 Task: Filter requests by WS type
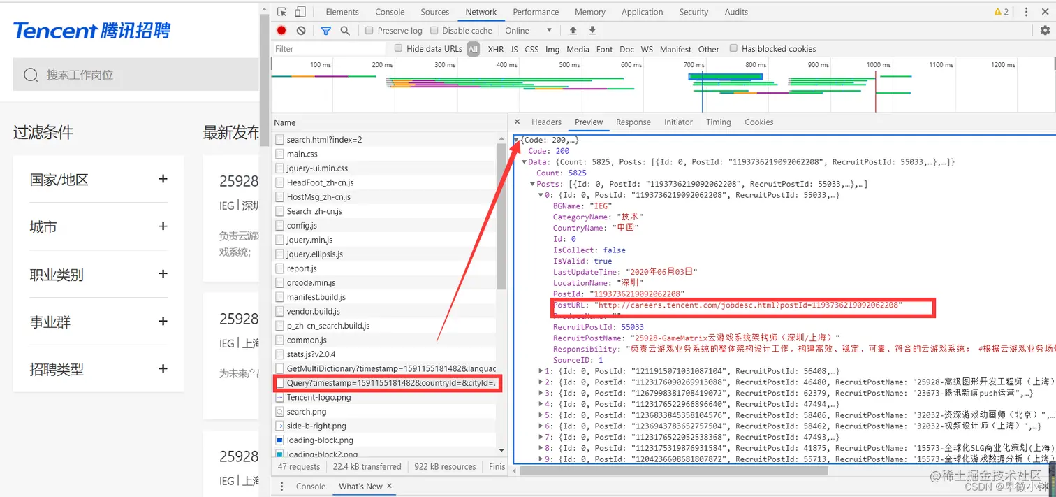(x=647, y=49)
